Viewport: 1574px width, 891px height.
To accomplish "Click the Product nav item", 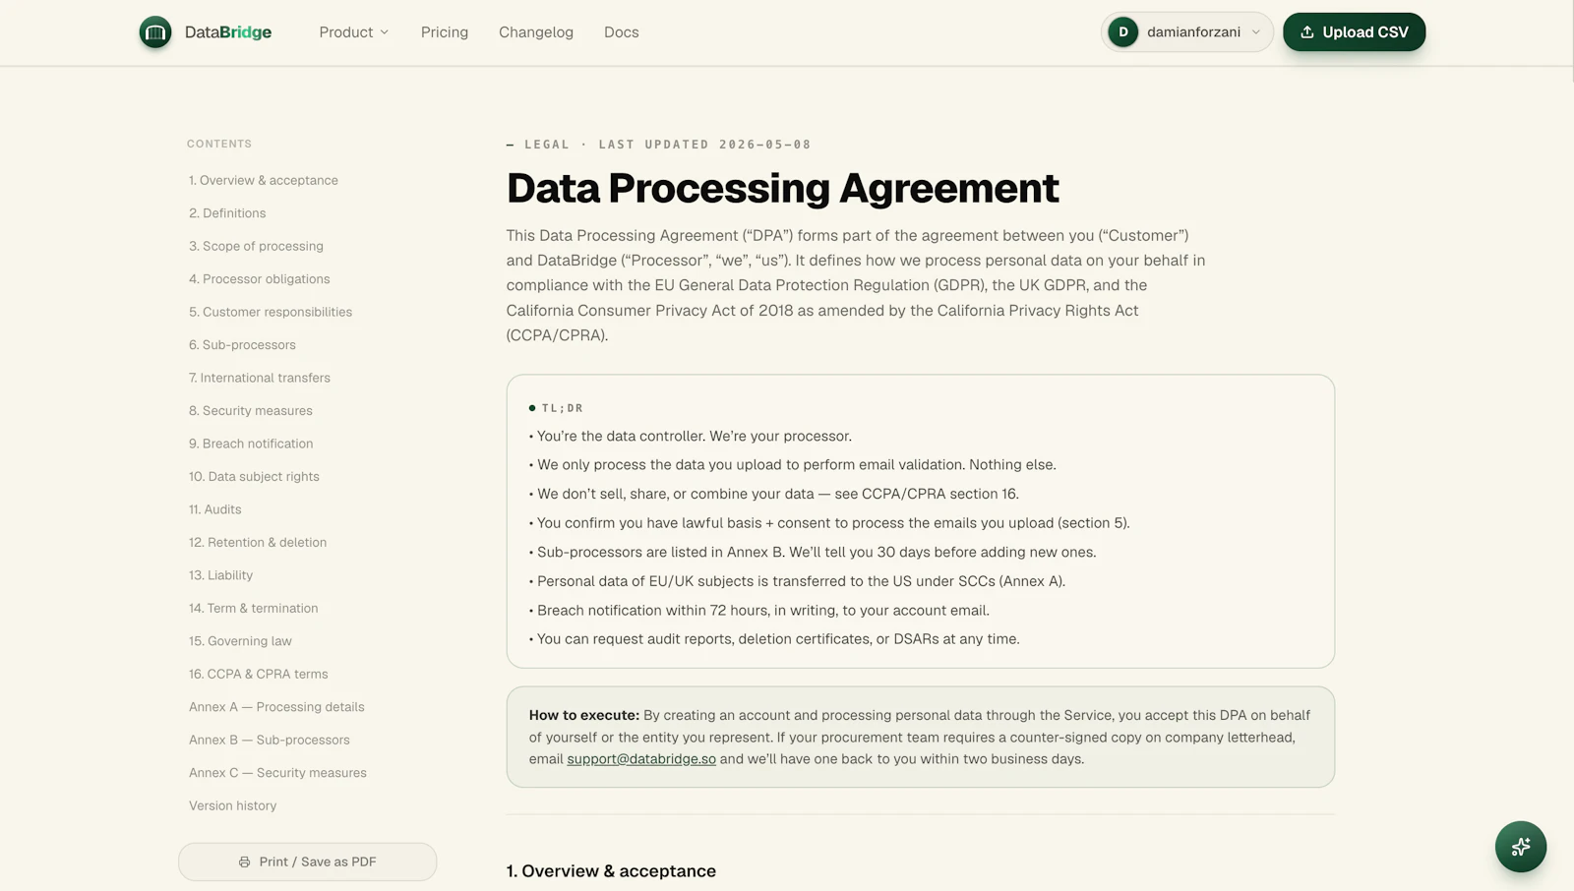I will click(x=354, y=32).
